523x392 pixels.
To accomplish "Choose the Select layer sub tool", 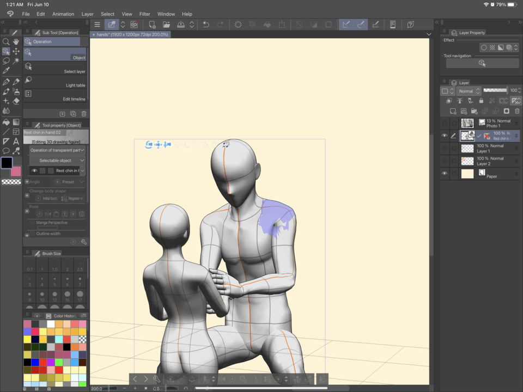I will tap(55, 68).
